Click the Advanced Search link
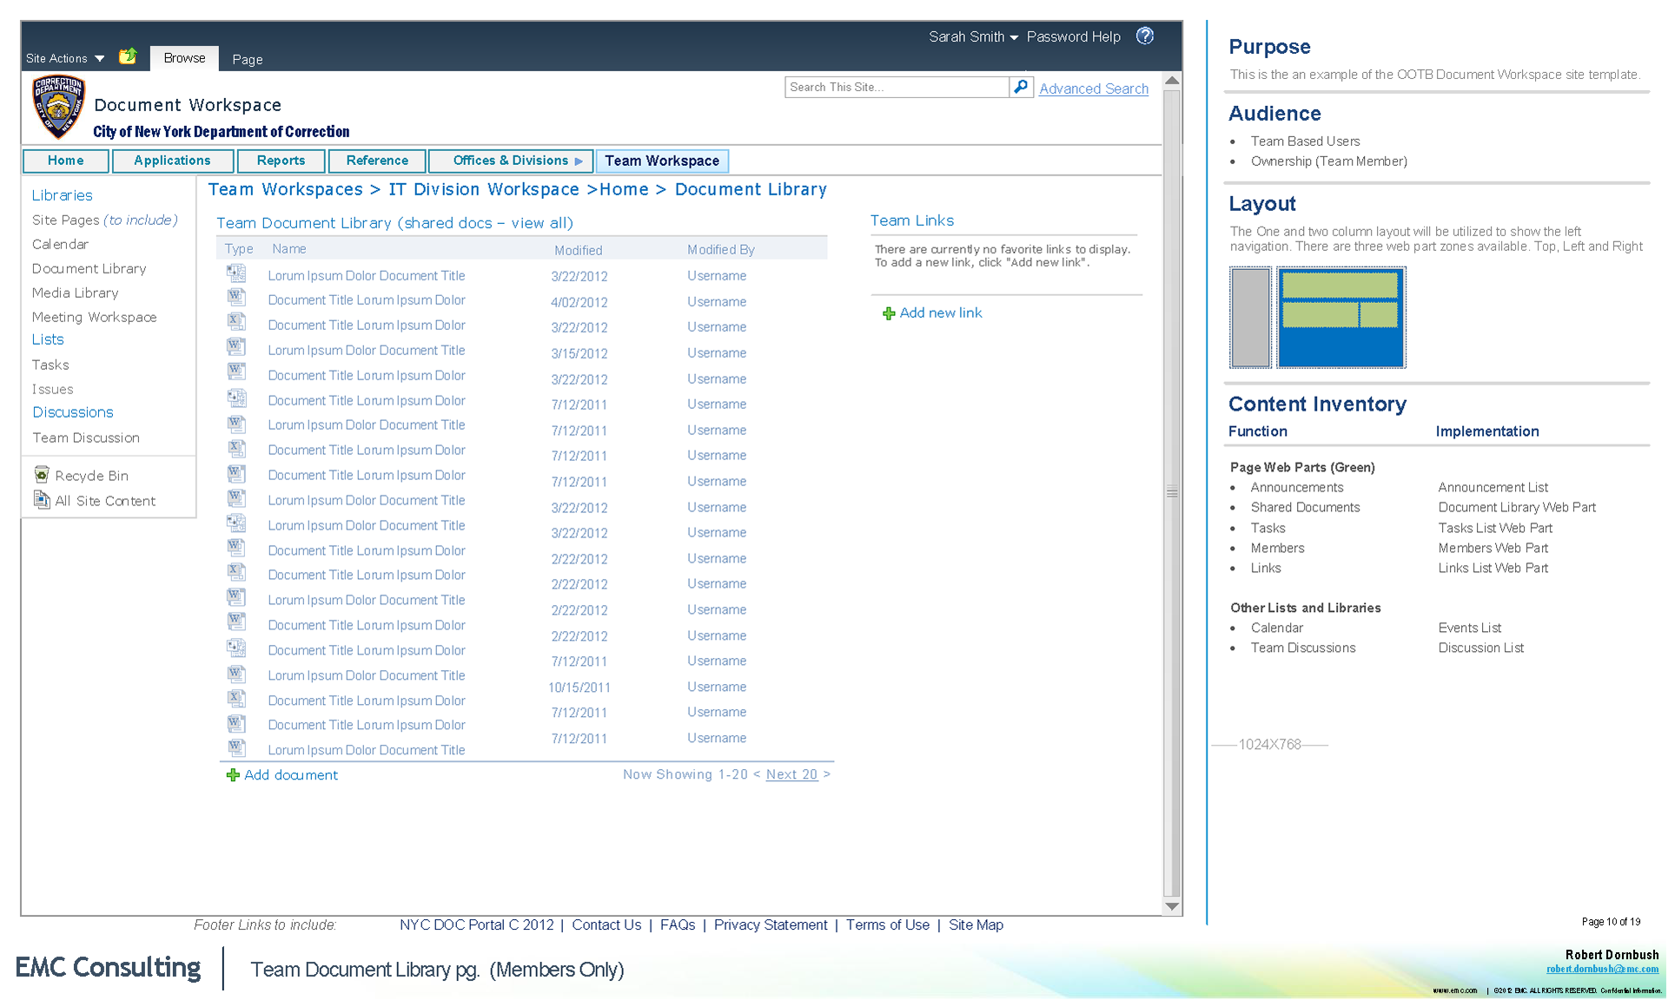This screenshot has height=1000, width=1668. 1093,89
